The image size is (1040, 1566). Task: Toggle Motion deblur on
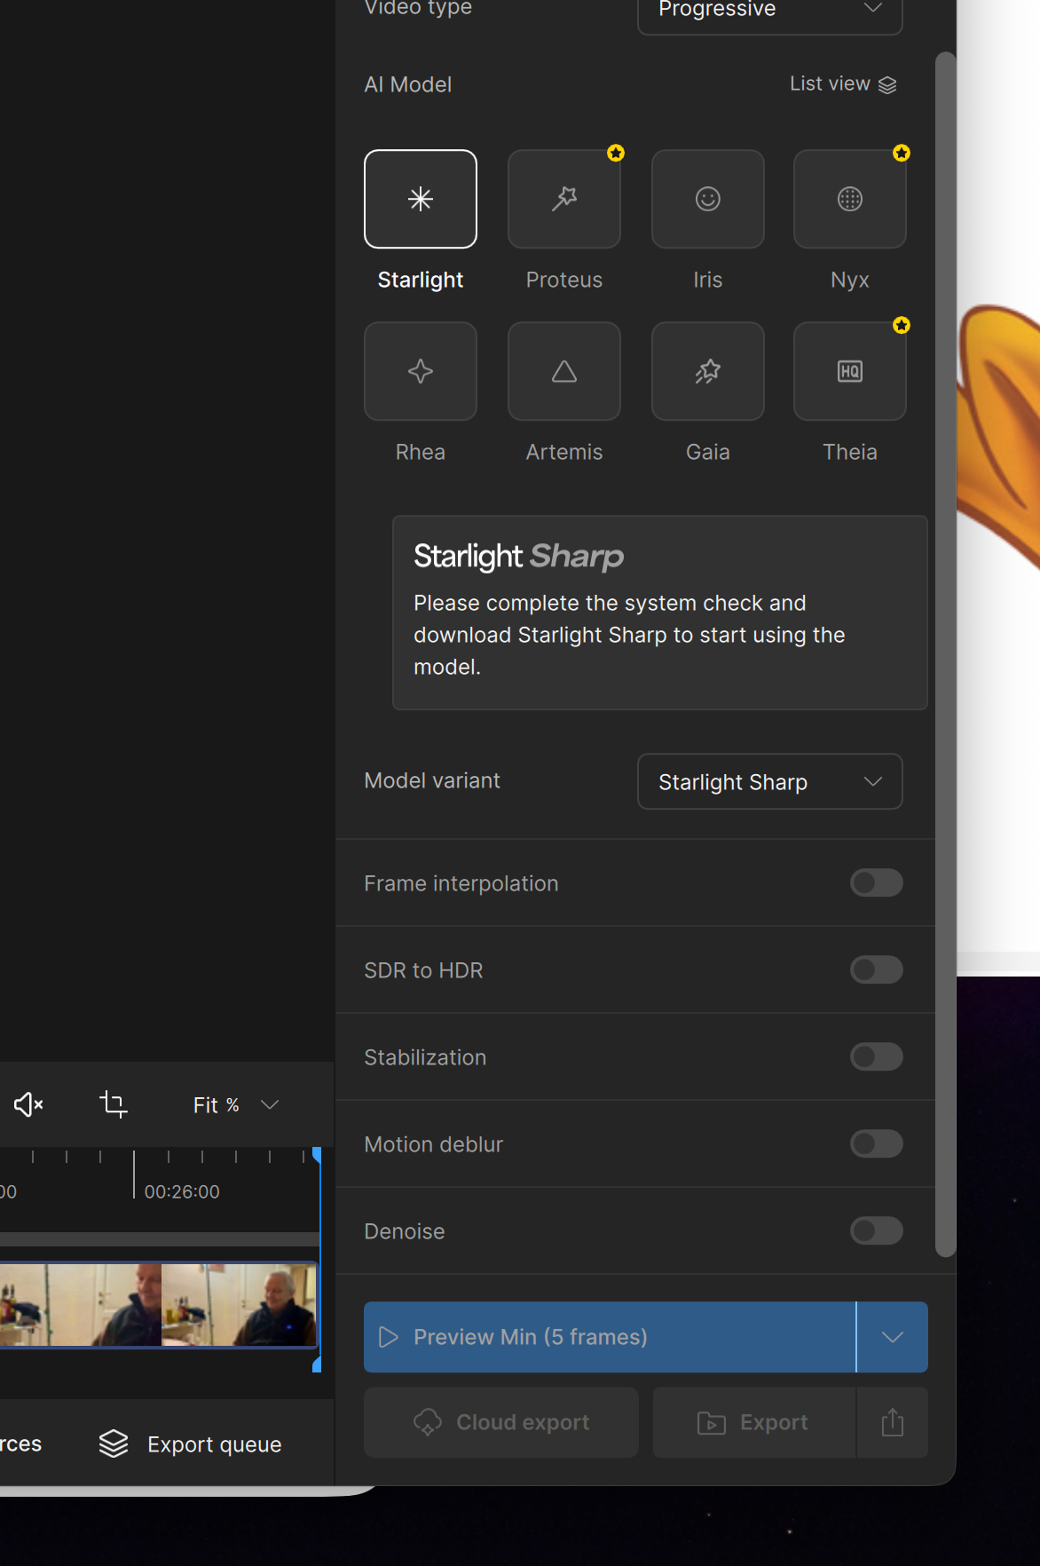tap(876, 1143)
